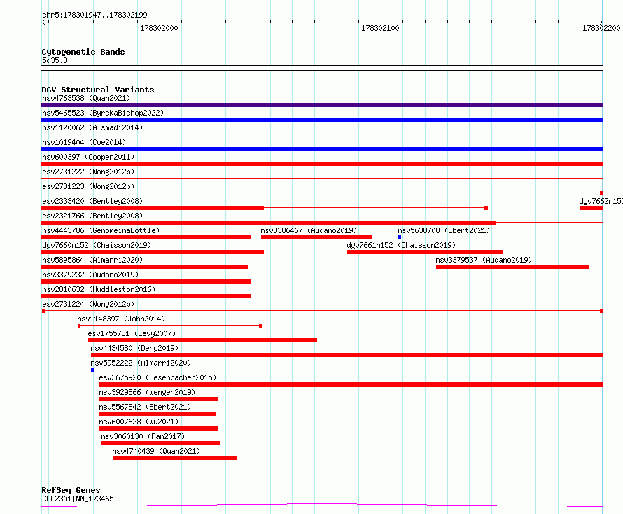Click the red bar under nsv3386467
This screenshot has height=514, width=623.
316,237
